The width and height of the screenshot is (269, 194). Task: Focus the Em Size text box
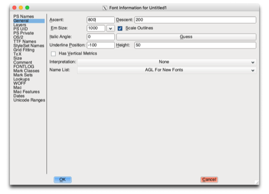96,28
